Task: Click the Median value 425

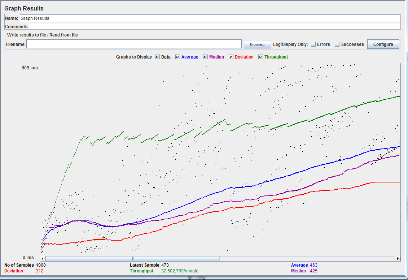Action: point(313,271)
